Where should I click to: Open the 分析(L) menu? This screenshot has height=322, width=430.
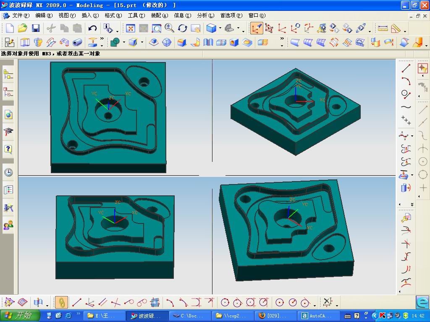pyautogui.click(x=206, y=16)
